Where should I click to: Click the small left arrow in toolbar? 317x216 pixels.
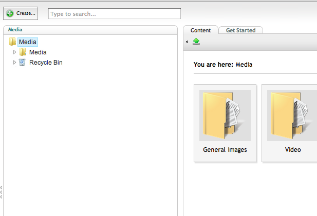187,42
